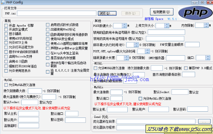Image resolution: width=213 pixels, height=134 pixels.
Task: Click MySQL 默认Socket field
Action: coord(30,102)
